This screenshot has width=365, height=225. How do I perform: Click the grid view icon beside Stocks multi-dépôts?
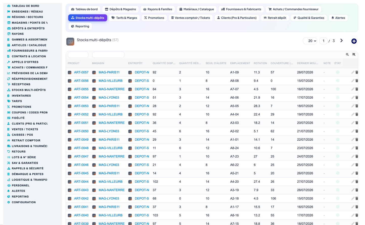coord(70,42)
